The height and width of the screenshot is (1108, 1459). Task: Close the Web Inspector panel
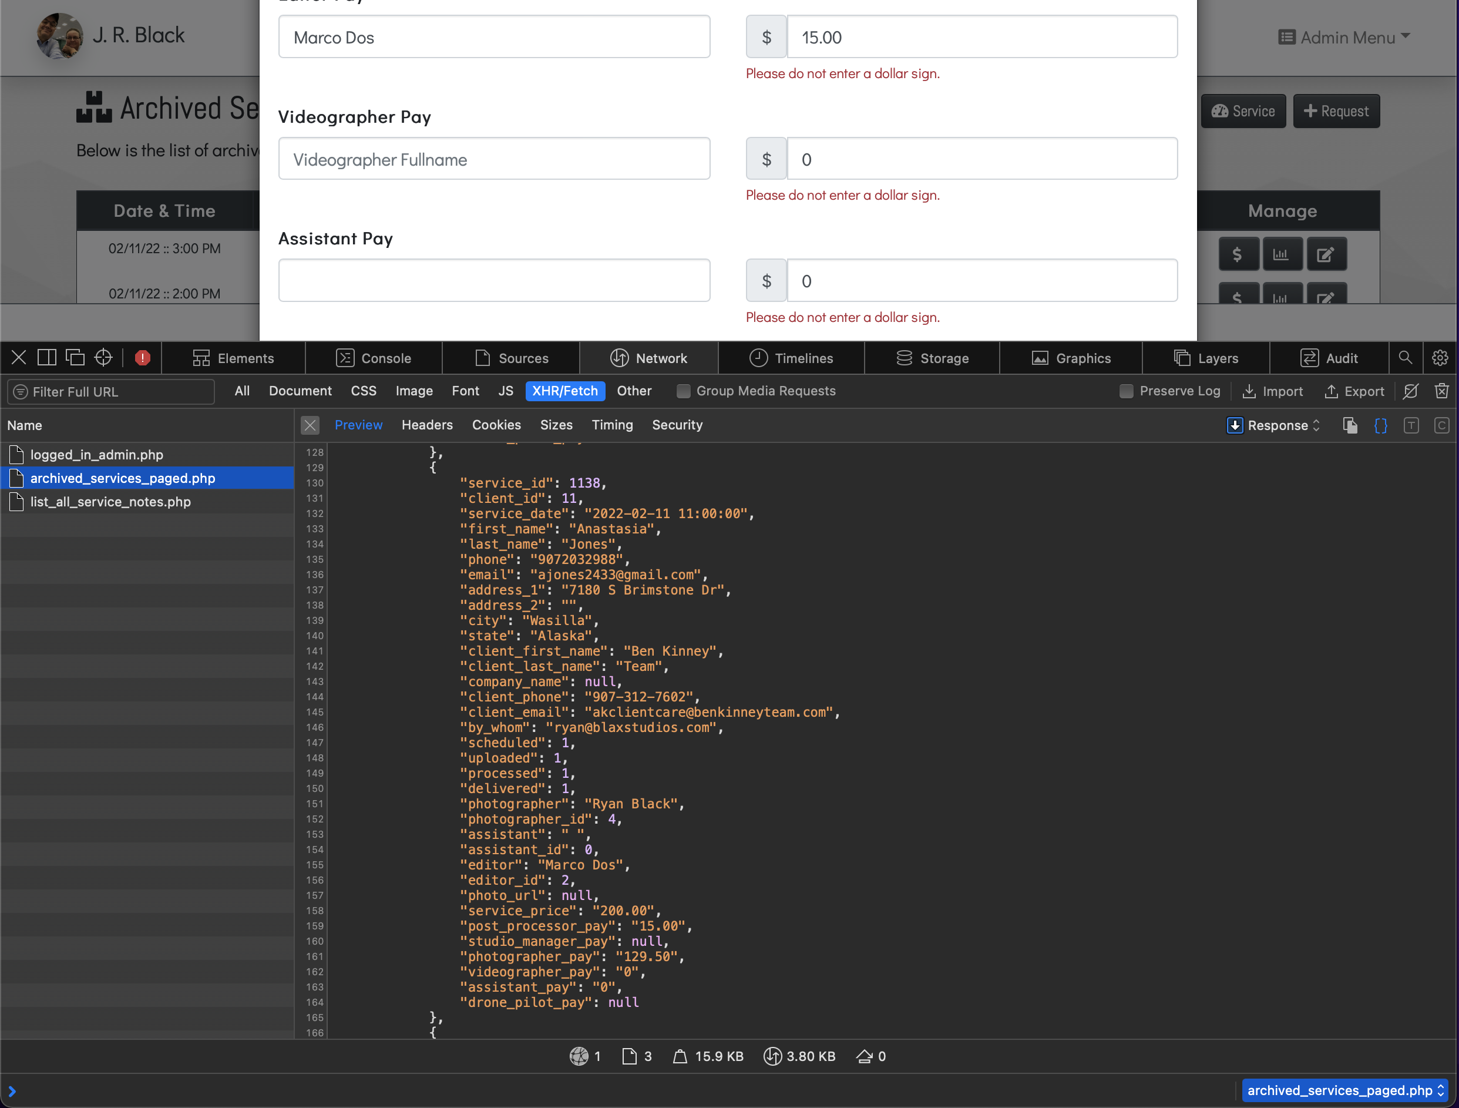pos(18,358)
